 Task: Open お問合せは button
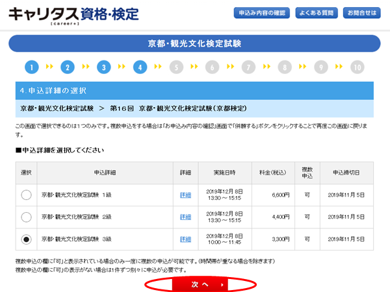(x=361, y=13)
